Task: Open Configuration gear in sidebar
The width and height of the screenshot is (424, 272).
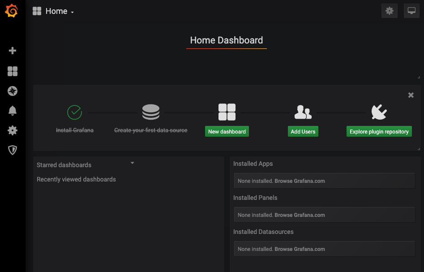Action: click(13, 130)
